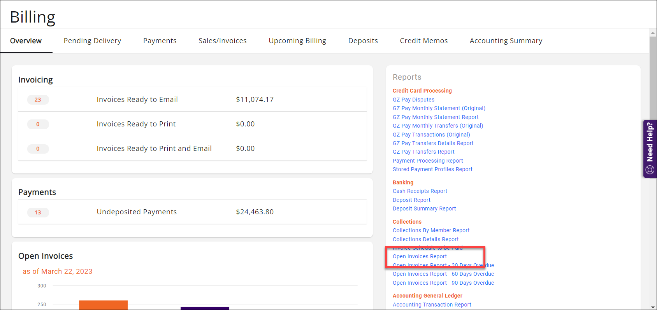Switch to the Pending Delivery tab
The height and width of the screenshot is (310, 657).
pos(92,41)
